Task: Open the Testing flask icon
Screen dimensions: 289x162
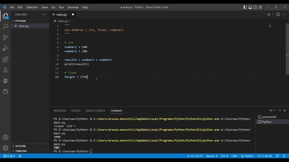Action: coord(5,70)
